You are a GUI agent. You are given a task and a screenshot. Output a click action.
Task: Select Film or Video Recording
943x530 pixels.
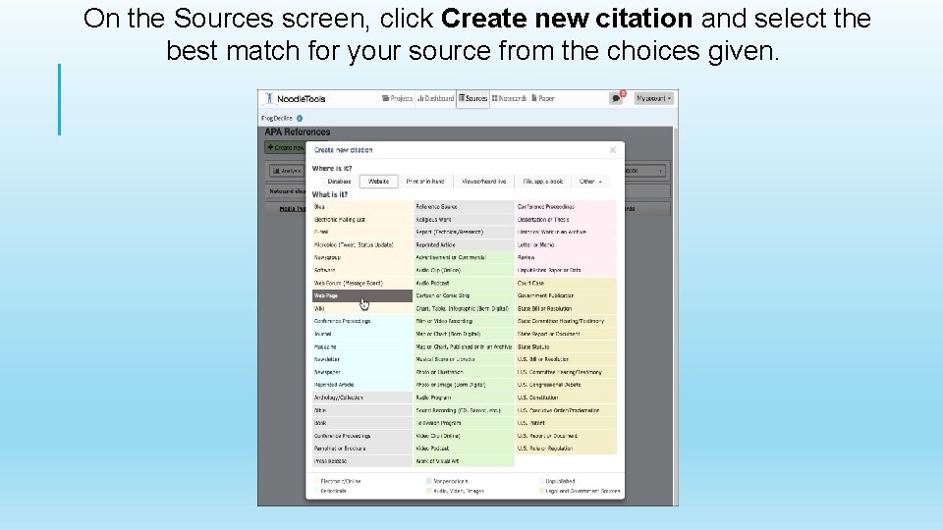coord(464,322)
